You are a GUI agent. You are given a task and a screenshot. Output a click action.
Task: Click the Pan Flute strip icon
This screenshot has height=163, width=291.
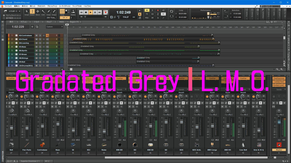[27, 145]
